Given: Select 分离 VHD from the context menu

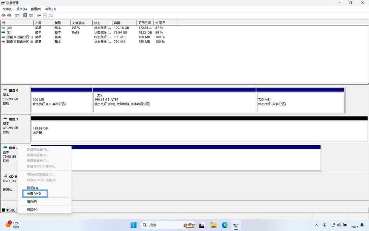Looking at the screenshot, I should pyautogui.click(x=34, y=193).
